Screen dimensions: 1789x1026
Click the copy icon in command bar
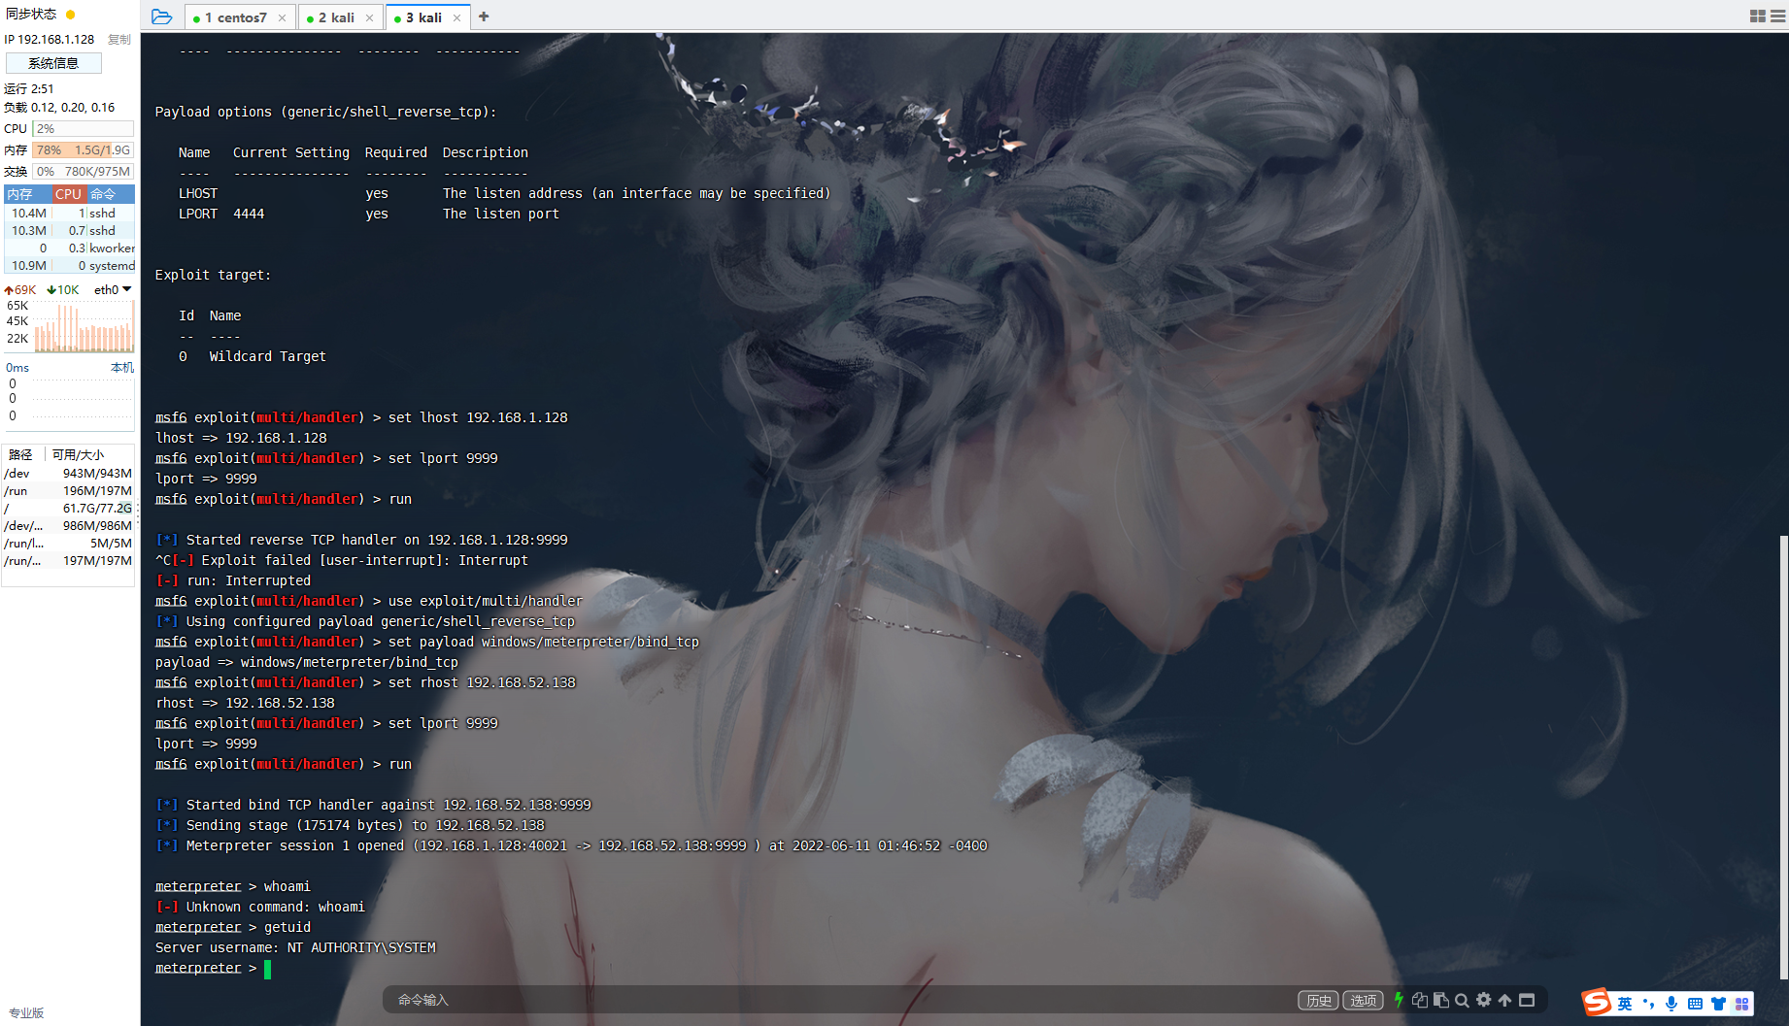[x=1420, y=1000]
